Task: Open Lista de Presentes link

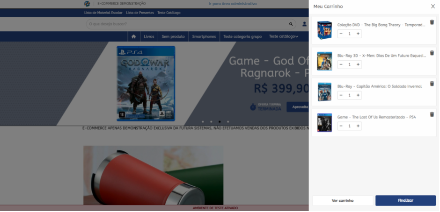Action: (140, 13)
